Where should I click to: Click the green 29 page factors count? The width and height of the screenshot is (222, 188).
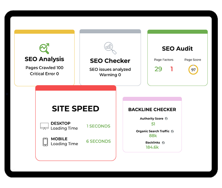pos(158,69)
